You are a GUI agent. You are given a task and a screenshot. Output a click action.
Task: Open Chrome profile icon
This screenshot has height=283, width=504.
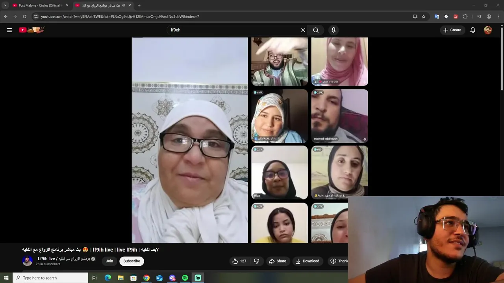[x=489, y=17]
